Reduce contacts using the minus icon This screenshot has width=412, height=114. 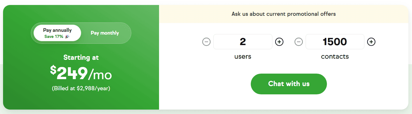coord(298,42)
